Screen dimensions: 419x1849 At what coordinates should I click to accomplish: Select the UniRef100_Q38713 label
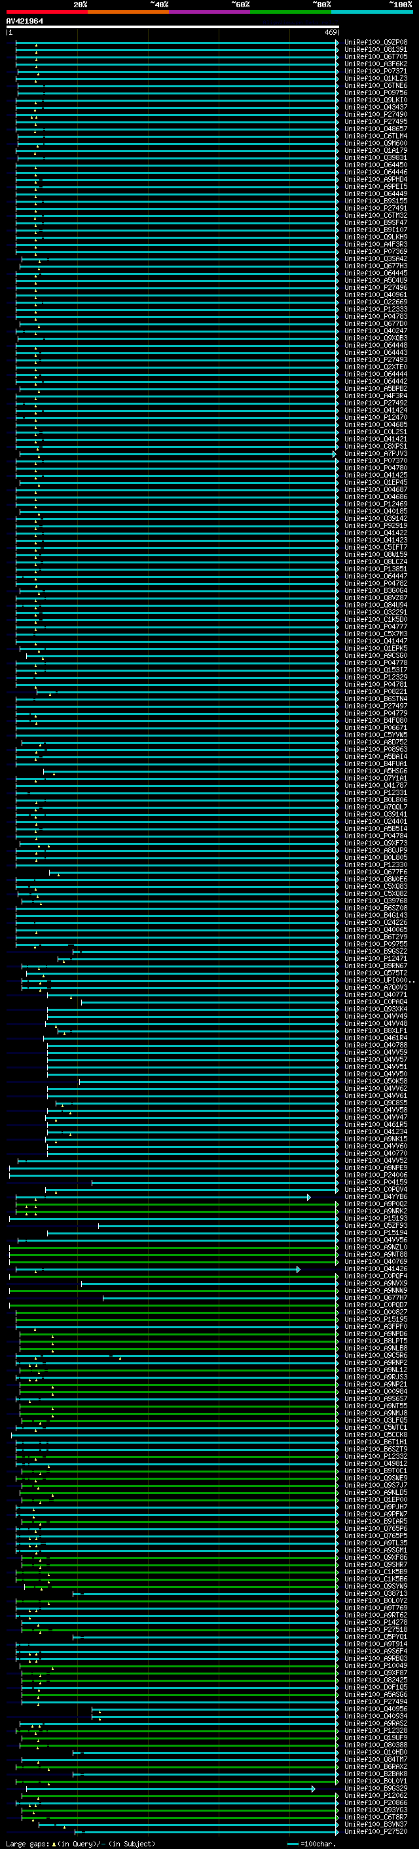[x=375, y=1593]
